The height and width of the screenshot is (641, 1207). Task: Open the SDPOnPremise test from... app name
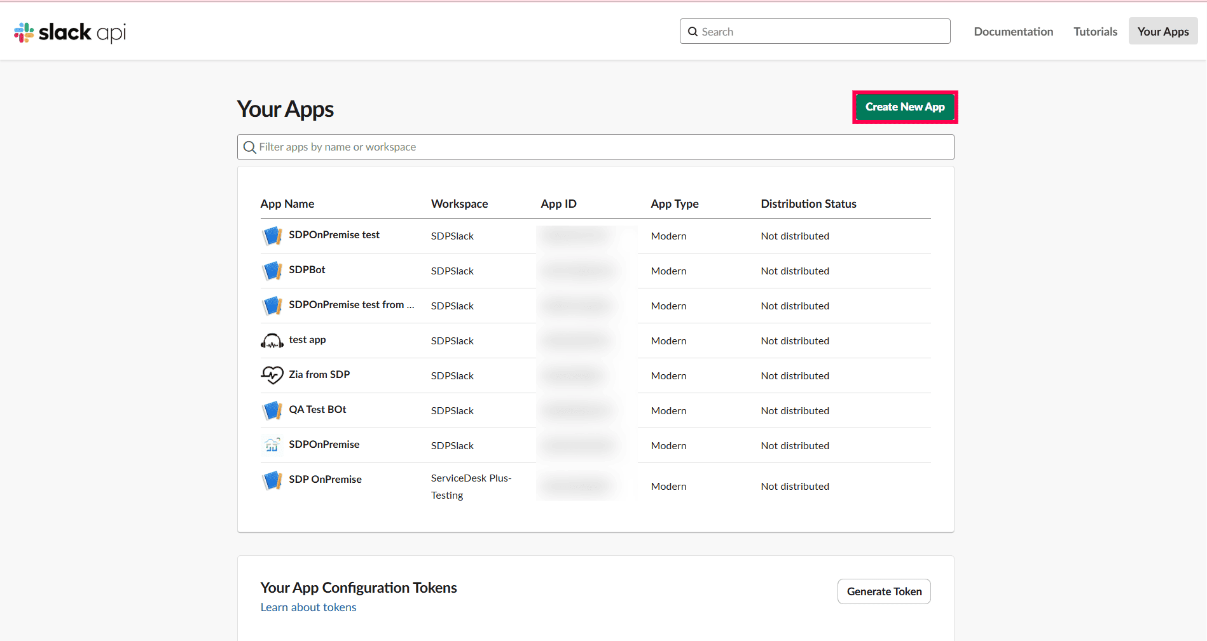point(351,305)
